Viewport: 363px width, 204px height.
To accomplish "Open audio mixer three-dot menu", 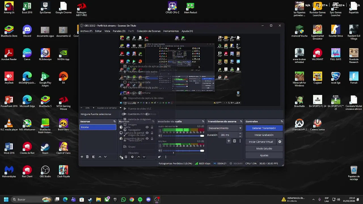I will (166, 157).
